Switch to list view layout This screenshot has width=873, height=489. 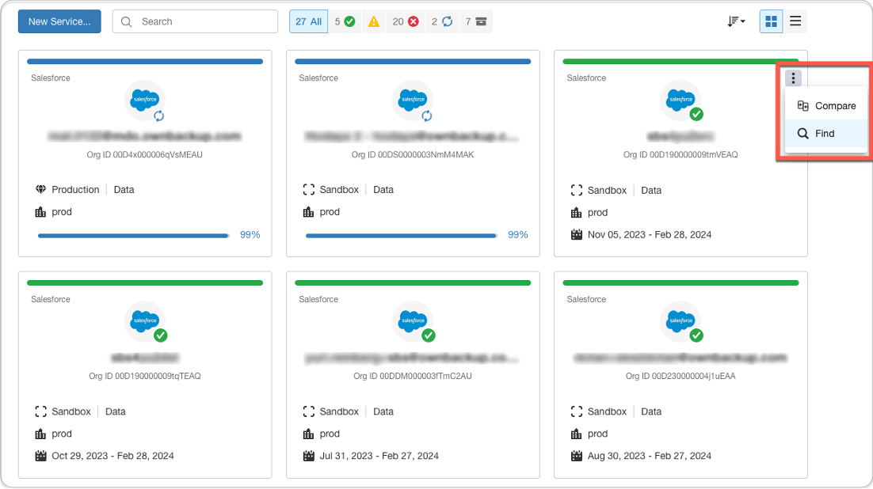click(x=795, y=21)
